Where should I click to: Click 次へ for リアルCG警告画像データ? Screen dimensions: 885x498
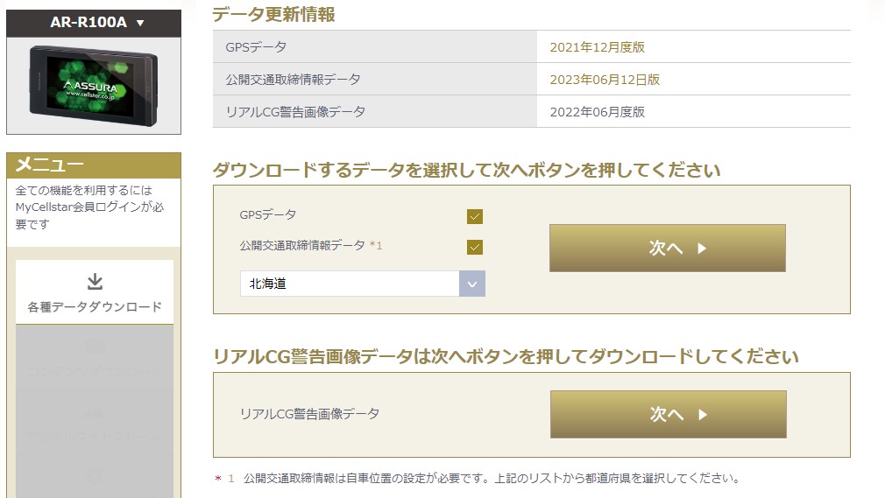(x=669, y=415)
